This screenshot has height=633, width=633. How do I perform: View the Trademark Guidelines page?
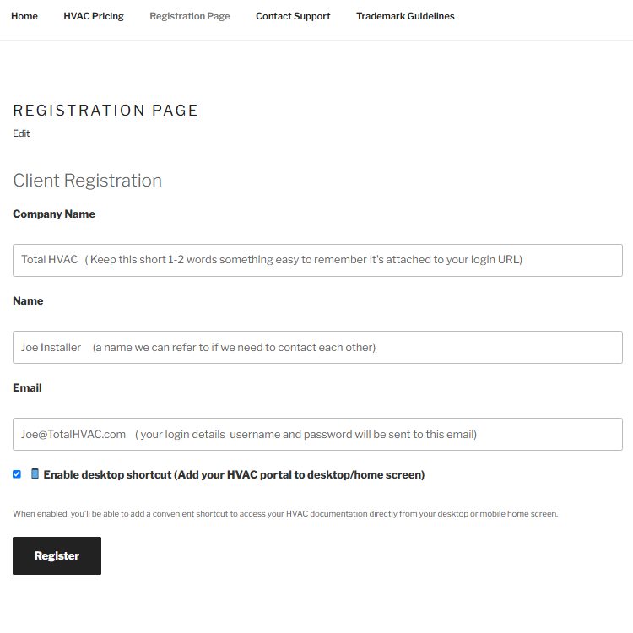pos(405,16)
